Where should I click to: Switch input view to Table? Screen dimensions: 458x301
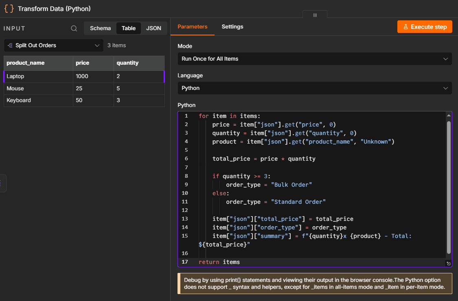(129, 28)
